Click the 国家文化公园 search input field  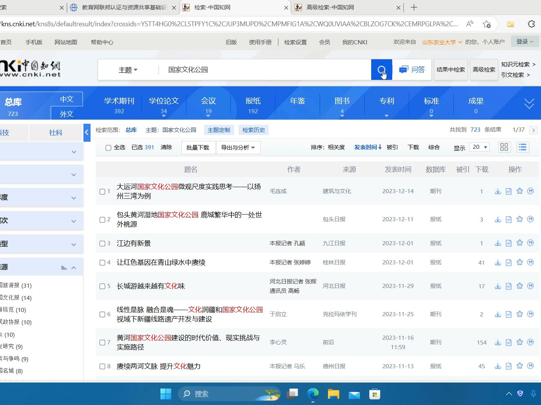pos(264,70)
